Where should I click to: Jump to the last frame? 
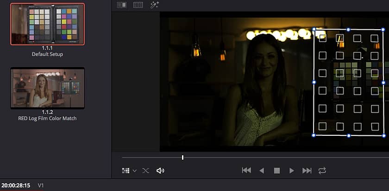pos(307,171)
